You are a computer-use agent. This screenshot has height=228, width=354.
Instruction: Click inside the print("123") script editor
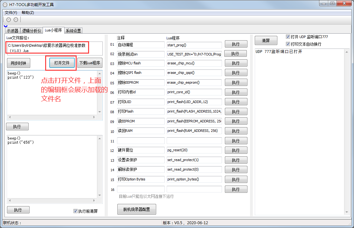click(x=52, y=93)
